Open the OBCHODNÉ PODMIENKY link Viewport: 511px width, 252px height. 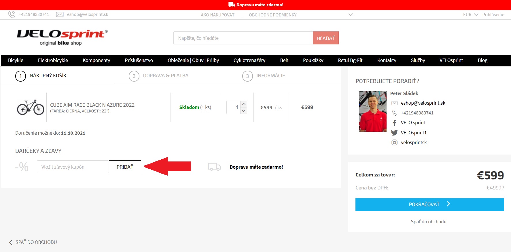272,15
